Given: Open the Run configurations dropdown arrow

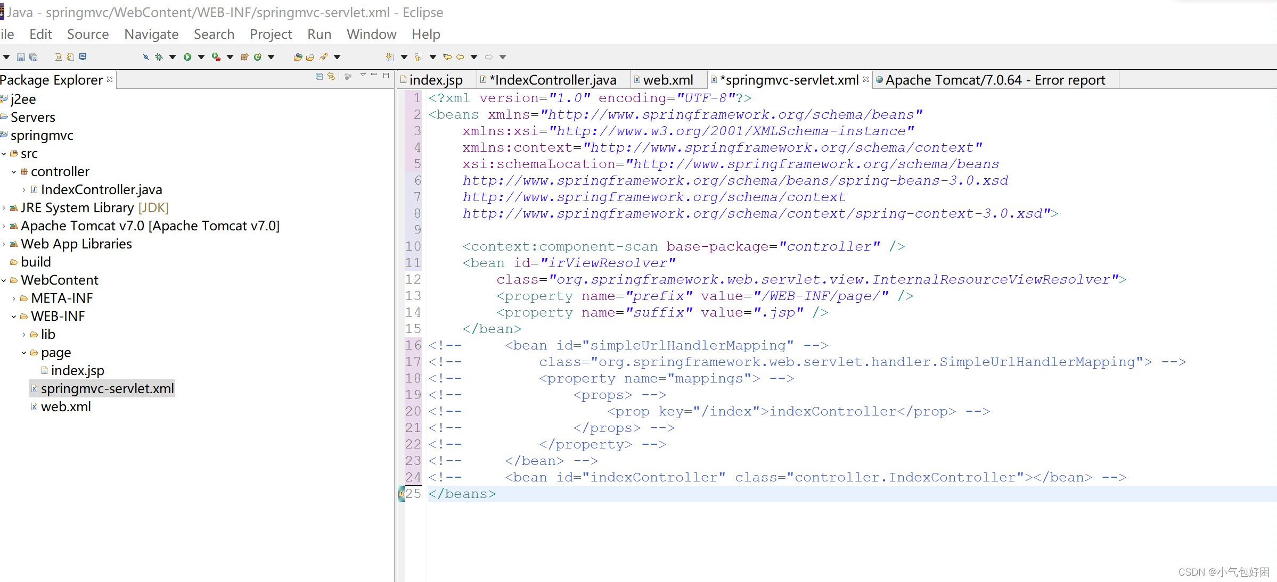Looking at the screenshot, I should point(201,57).
